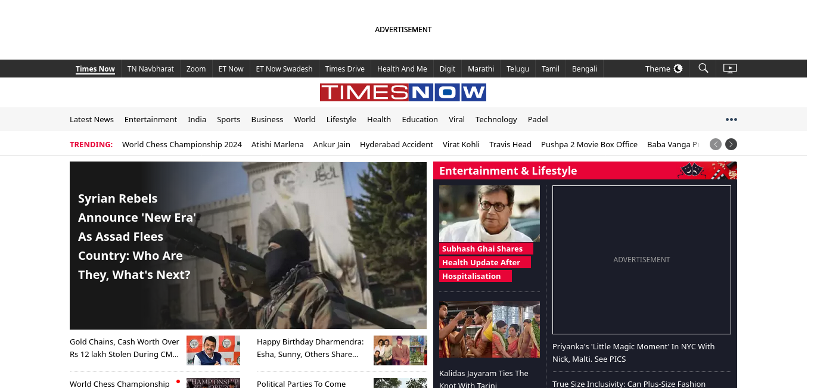Expand the three-dots more sections menu
Image resolution: width=814 pixels, height=388 pixels.
point(731,119)
